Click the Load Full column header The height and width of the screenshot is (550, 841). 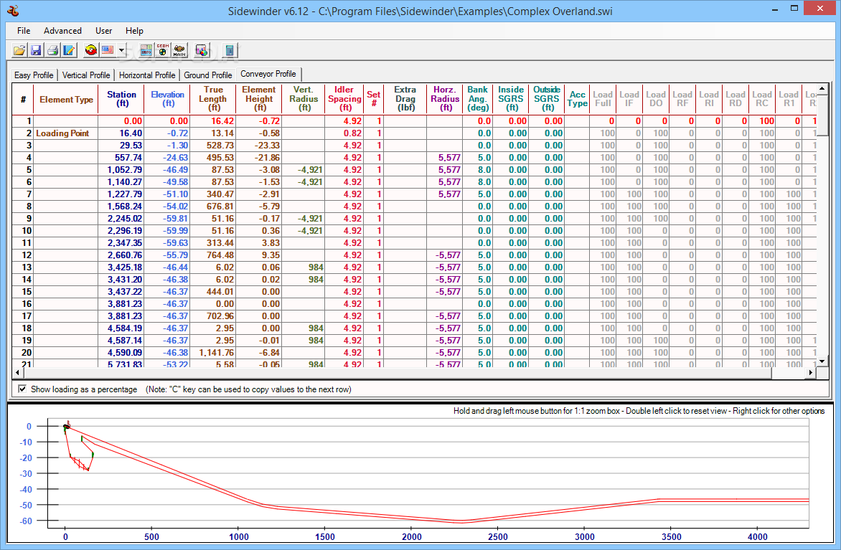pyautogui.click(x=603, y=99)
